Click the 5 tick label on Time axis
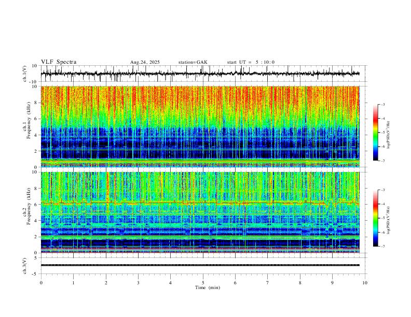 pos(203,283)
